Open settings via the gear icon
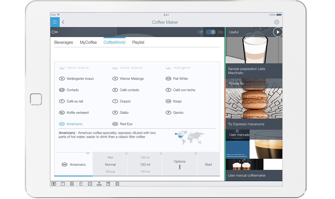This screenshot has height=199, width=335. click(x=276, y=22)
